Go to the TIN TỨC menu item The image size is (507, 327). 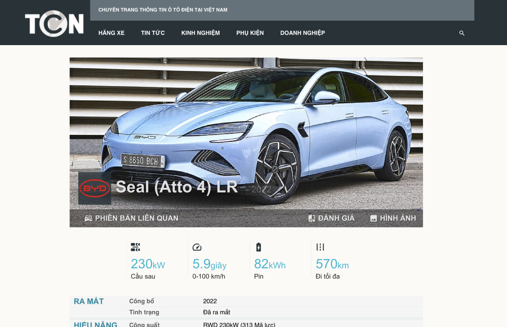click(x=153, y=33)
